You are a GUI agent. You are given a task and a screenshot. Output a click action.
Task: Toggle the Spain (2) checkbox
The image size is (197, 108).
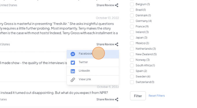click(x=132, y=71)
